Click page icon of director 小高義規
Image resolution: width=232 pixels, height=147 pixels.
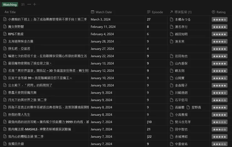click(171, 115)
